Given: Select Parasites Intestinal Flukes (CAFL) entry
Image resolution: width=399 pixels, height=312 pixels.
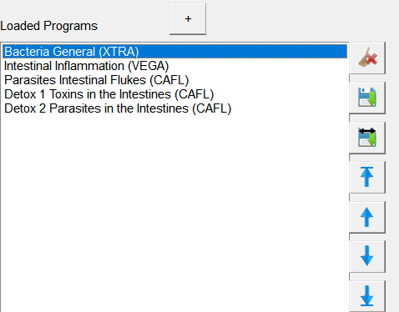Looking at the screenshot, I should pyautogui.click(x=174, y=80).
